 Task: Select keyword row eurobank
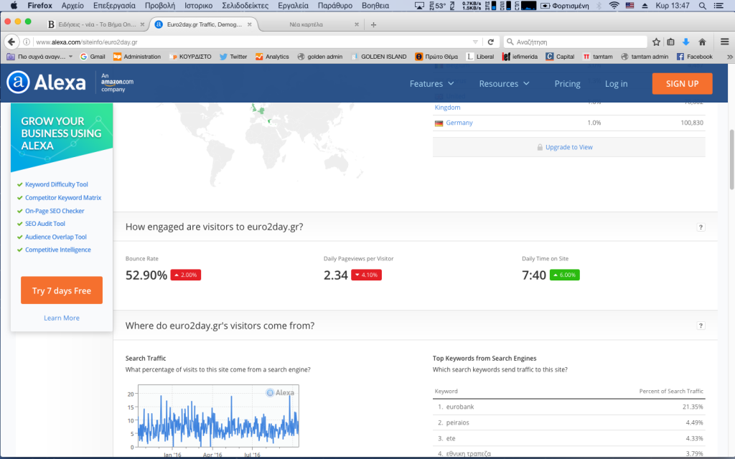(568, 407)
